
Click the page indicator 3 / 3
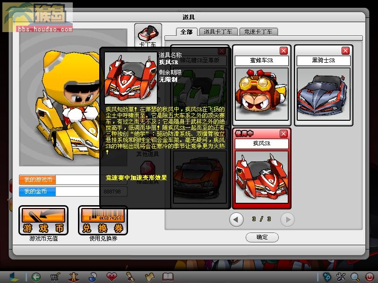coord(262,219)
